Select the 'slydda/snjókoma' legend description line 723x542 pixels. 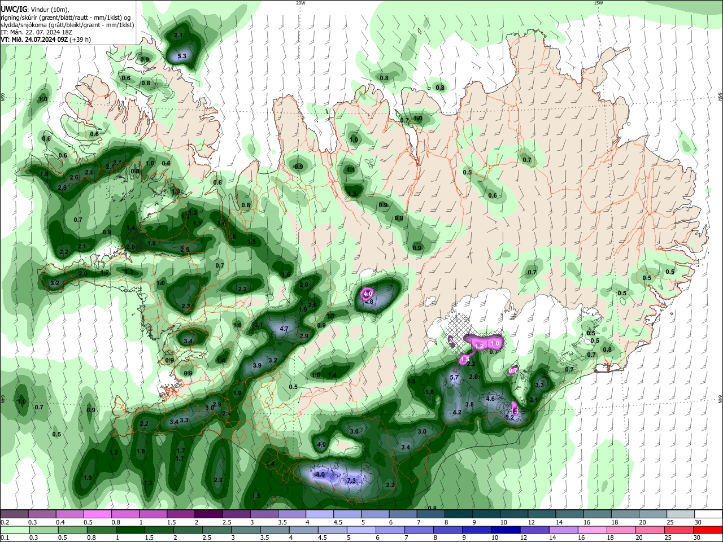click(x=67, y=25)
